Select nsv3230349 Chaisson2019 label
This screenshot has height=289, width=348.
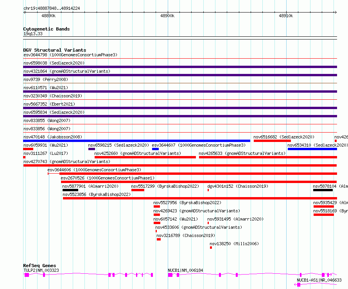[x=53, y=96]
